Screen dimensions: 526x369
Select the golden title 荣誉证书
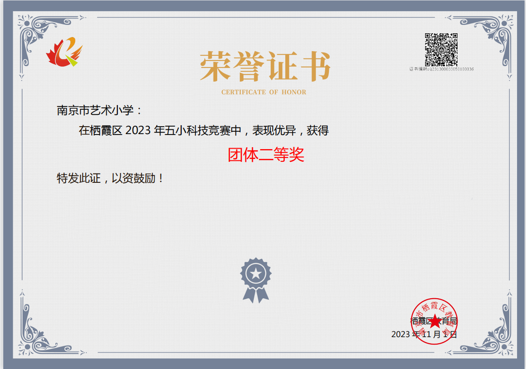265,67
